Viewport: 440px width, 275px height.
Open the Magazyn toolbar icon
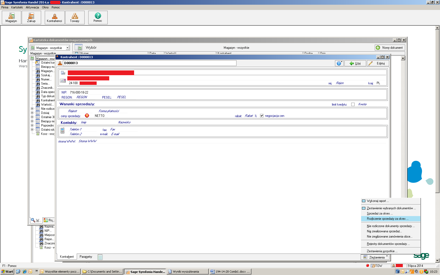[x=11, y=18]
